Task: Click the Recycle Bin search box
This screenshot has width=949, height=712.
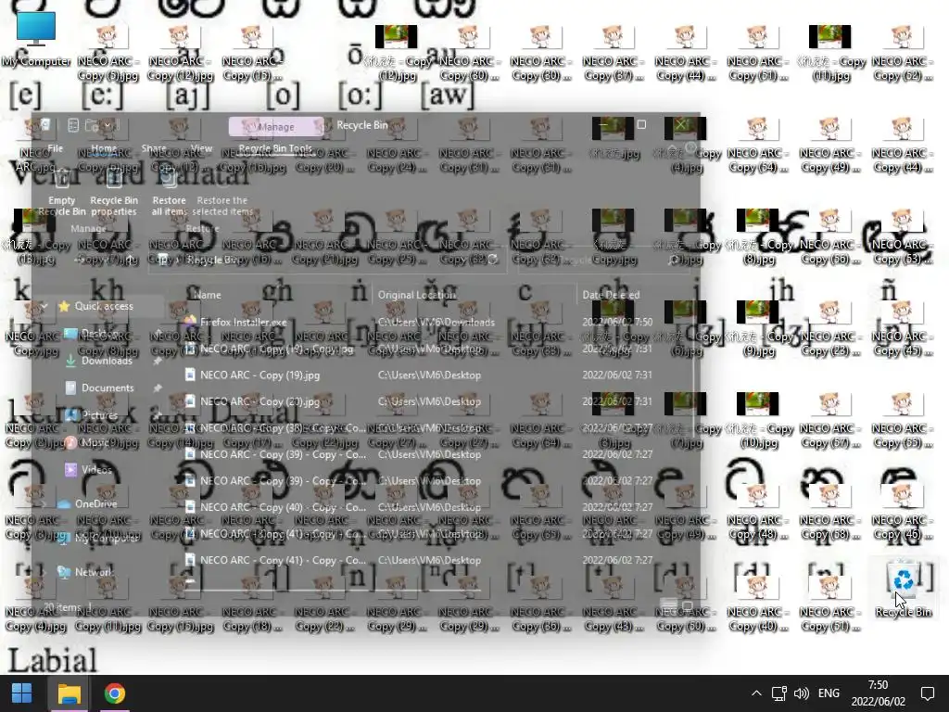Action: pos(602,260)
